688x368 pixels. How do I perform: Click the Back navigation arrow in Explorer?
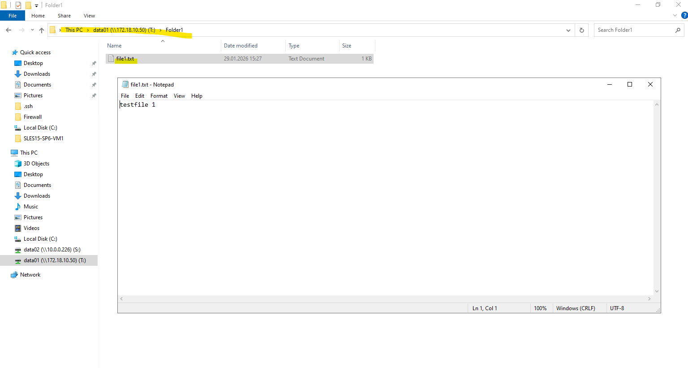click(9, 30)
